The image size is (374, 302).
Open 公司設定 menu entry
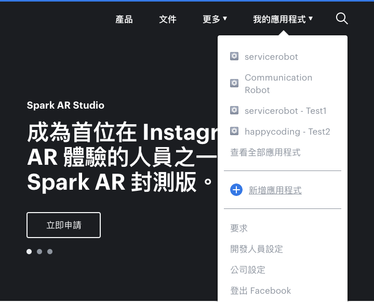point(248,270)
